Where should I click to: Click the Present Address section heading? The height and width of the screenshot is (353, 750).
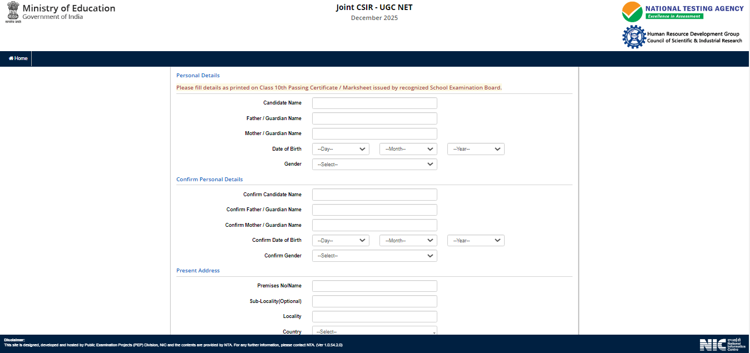click(198, 271)
